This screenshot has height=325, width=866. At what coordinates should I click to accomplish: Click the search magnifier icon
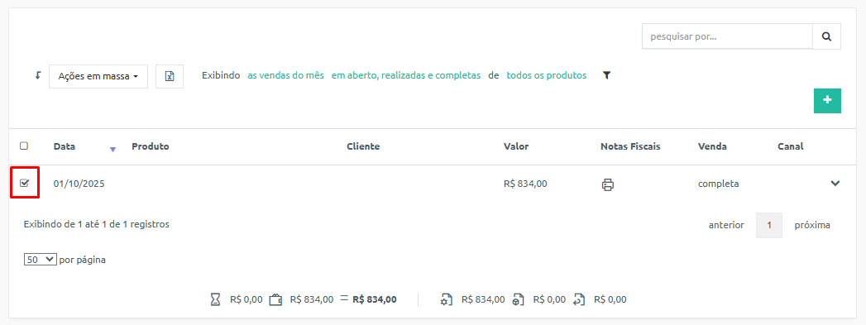[827, 36]
